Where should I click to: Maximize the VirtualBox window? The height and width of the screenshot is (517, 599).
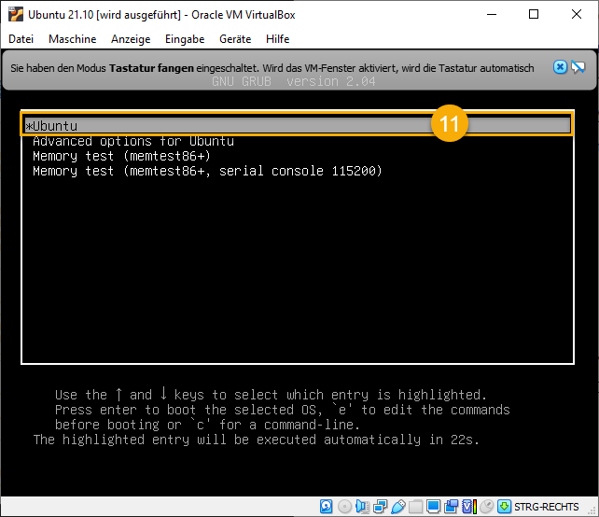coord(534,15)
